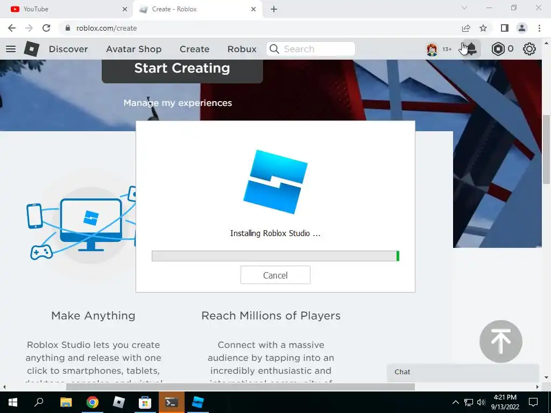Image resolution: width=551 pixels, height=413 pixels.
Task: Toggle the browser side panel icon
Action: click(505, 28)
